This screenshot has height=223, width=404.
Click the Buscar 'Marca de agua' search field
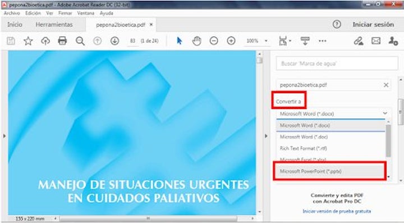337,63
